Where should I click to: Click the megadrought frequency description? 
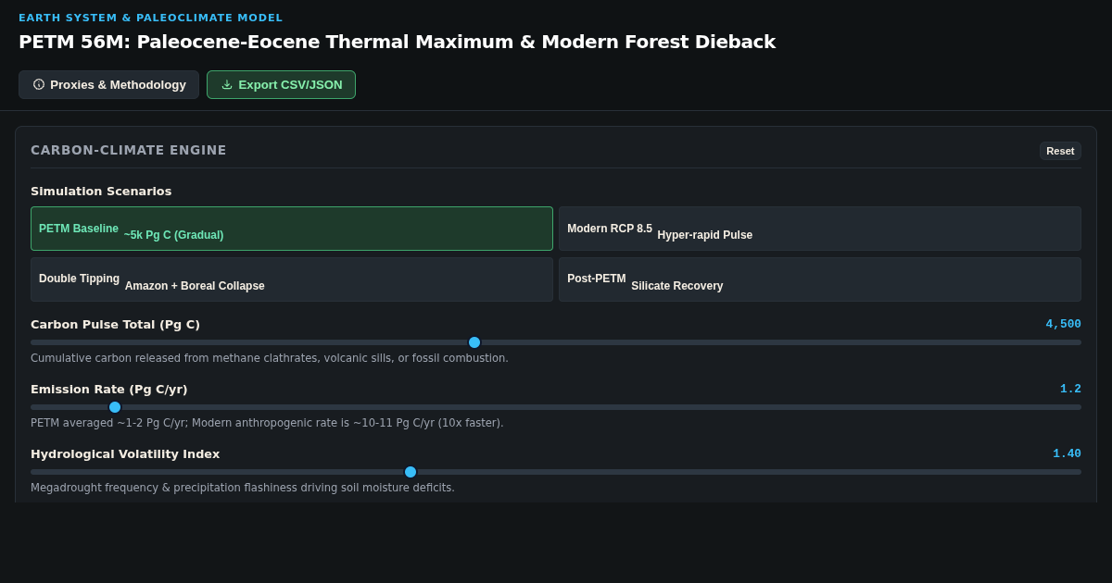coord(243,488)
